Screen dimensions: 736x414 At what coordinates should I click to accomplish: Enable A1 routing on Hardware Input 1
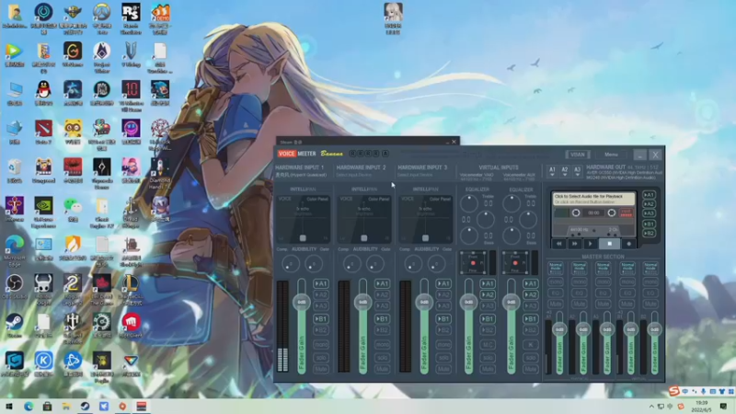[320, 283]
